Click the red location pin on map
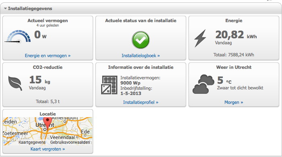 tap(48, 124)
